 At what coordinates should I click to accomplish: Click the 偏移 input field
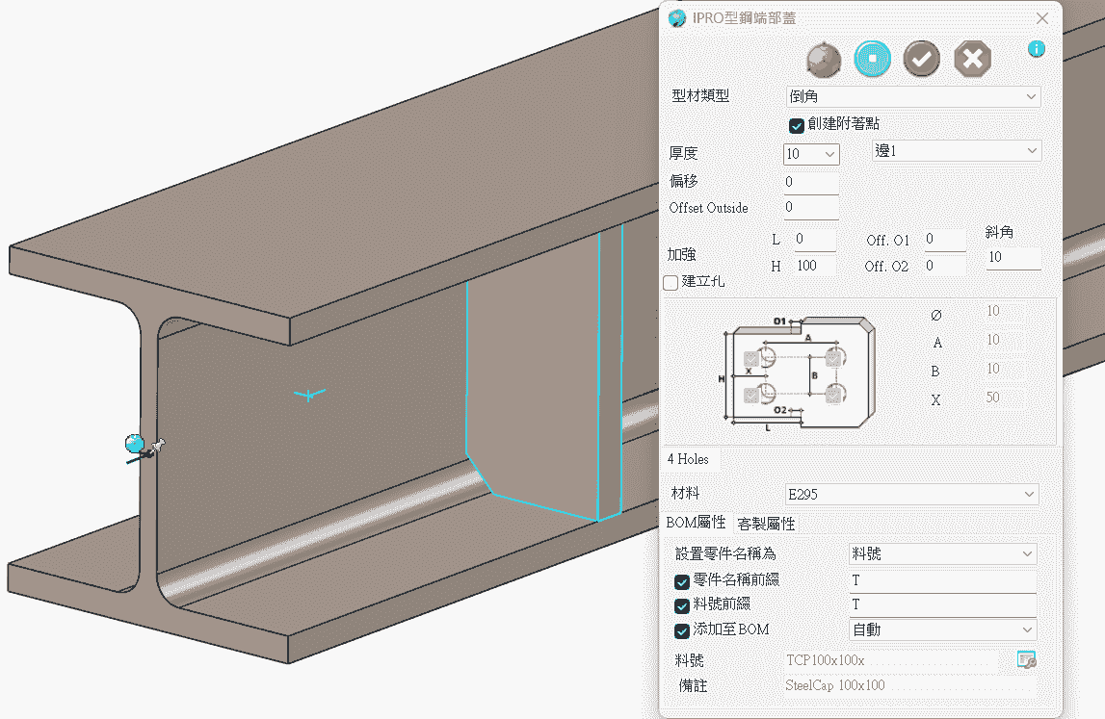tap(810, 182)
